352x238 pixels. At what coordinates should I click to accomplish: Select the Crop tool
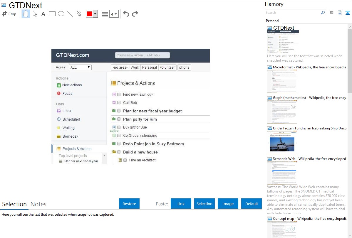pos(9,14)
